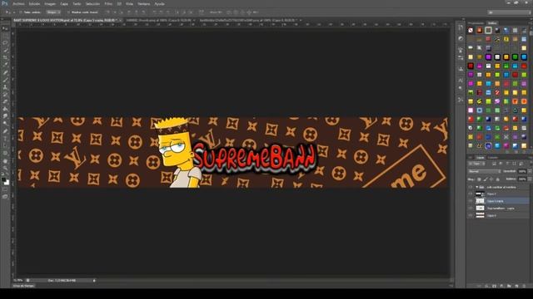Toggle Mostrar contr. transf. checkbox

click(68, 12)
